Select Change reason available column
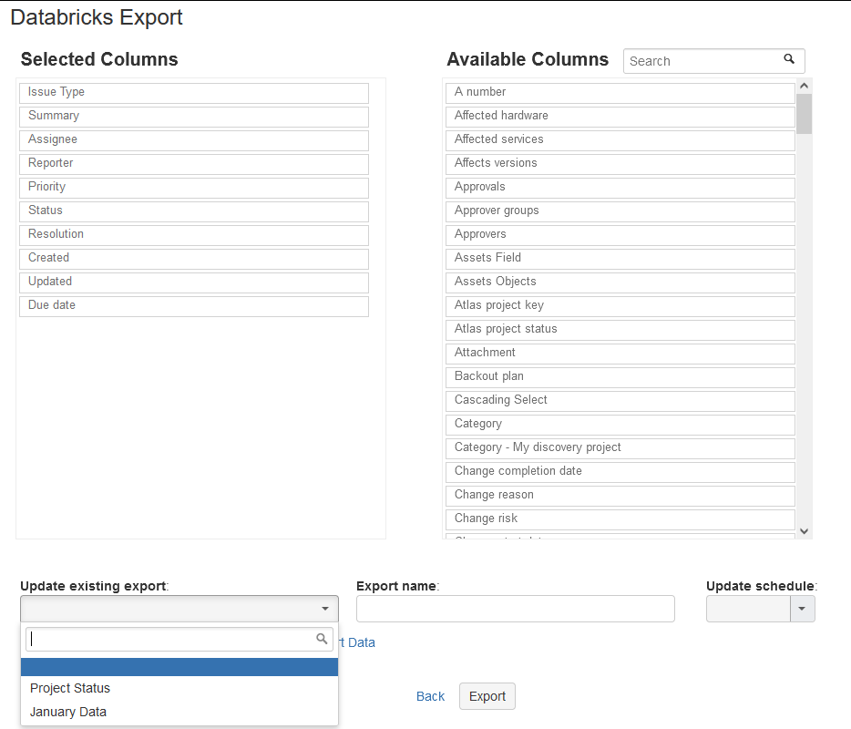 (x=620, y=496)
